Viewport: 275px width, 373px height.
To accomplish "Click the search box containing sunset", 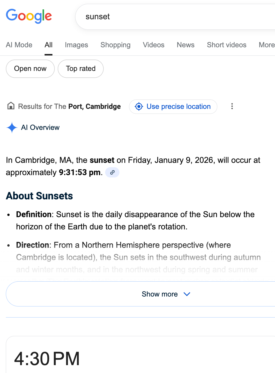I will click(x=175, y=17).
